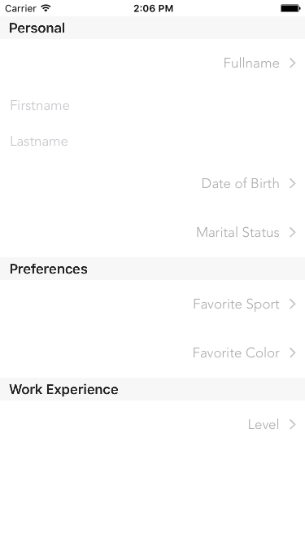This screenshot has height=543, width=305.
Task: Select the Work Experience section header
Action: coord(153,389)
